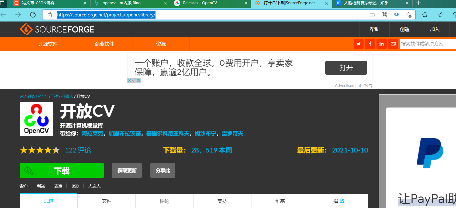Switch to the 维基 project tab

point(280,201)
